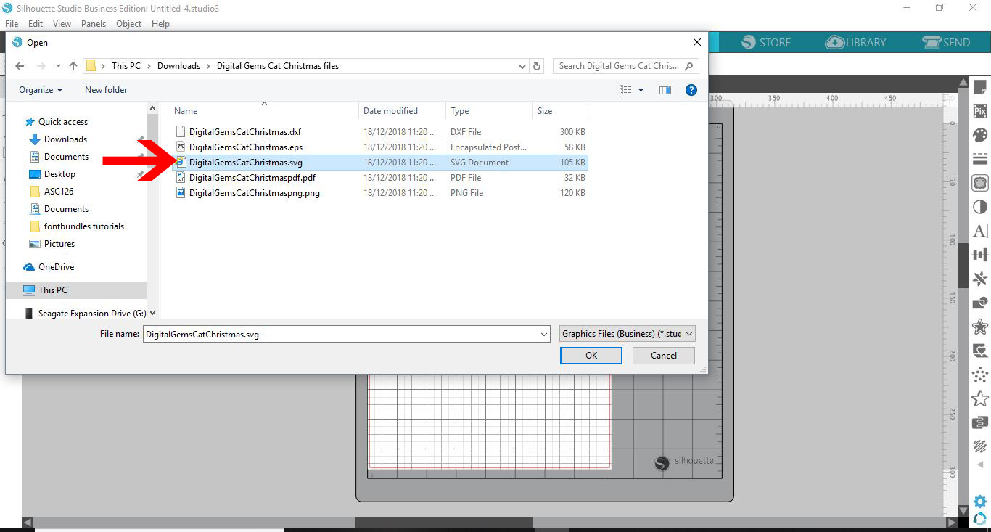
Task: Select Quick access in navigation pane
Action: (x=56, y=122)
